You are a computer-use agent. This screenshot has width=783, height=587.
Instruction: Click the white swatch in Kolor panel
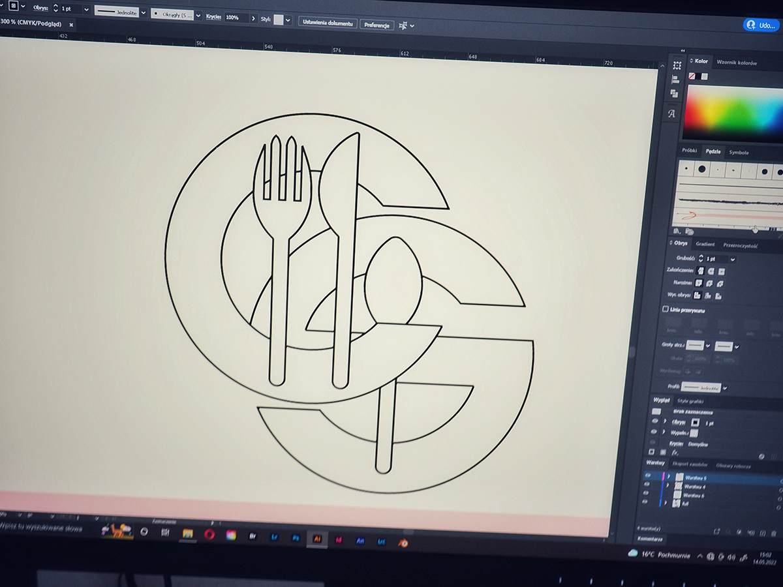point(705,77)
